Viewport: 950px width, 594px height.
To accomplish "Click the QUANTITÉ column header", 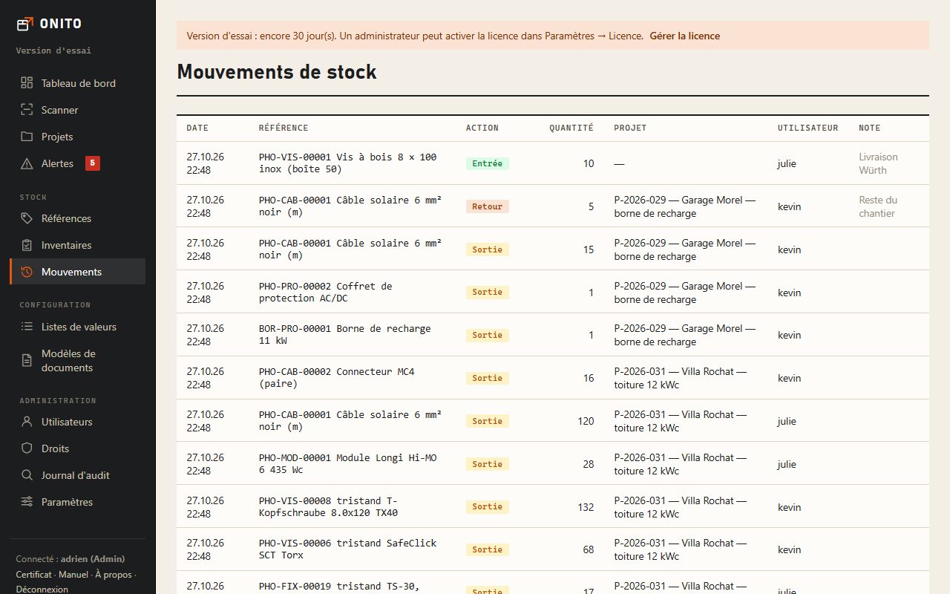I will [571, 128].
